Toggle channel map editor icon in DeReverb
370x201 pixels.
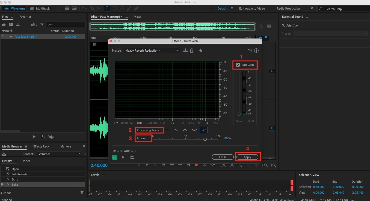click(250, 51)
